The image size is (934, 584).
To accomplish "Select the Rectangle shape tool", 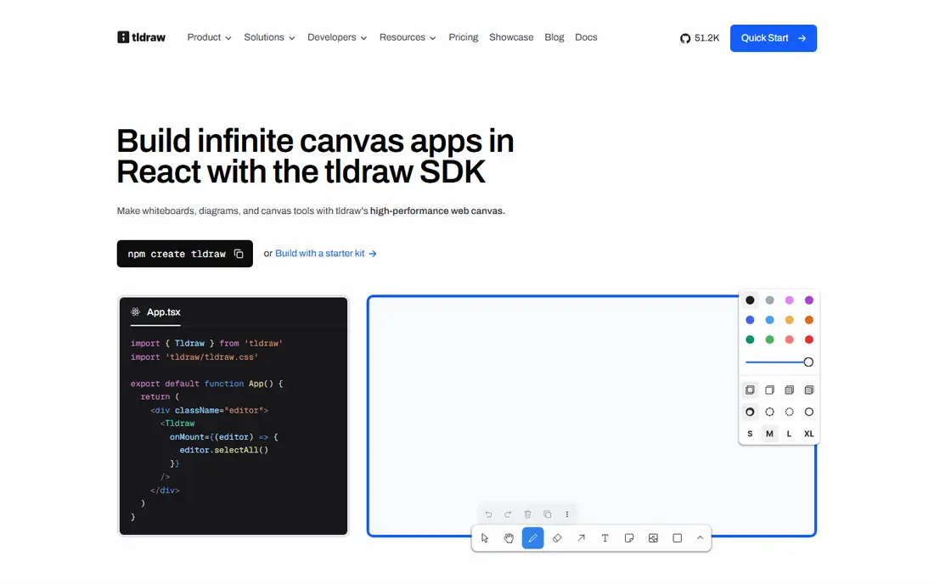I will click(x=678, y=538).
